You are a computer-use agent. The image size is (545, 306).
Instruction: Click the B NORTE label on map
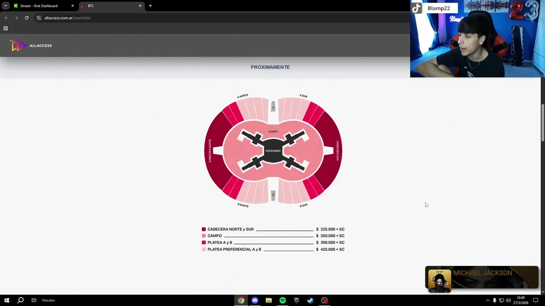[243, 205]
